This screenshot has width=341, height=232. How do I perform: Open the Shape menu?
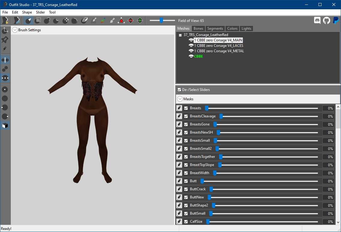tap(27, 12)
